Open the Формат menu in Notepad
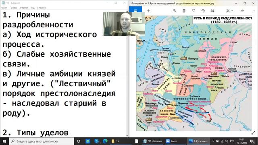This screenshot has width=258, height=145. tap(24, 8)
